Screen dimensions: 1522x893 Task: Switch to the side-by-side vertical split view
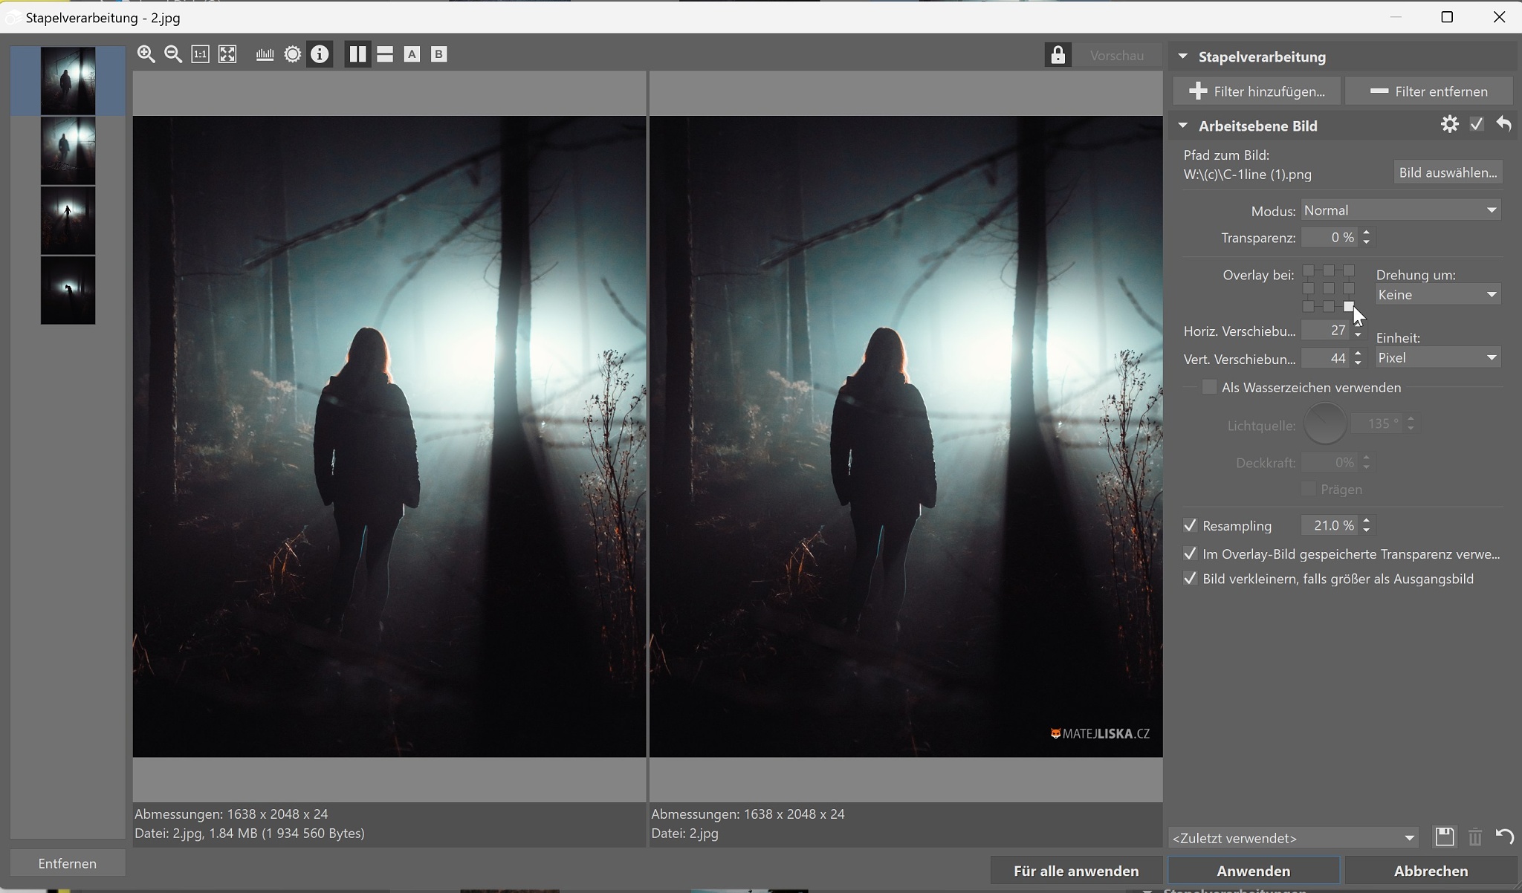[x=357, y=54]
